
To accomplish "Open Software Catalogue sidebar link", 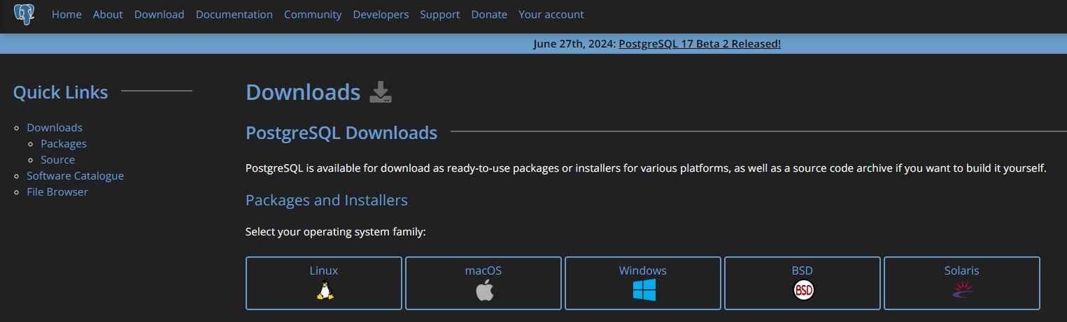I will click(75, 176).
